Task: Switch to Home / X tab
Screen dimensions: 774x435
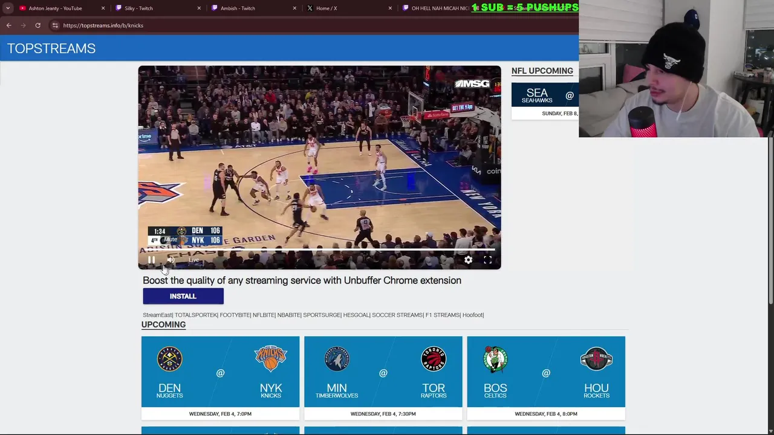Action: click(327, 8)
